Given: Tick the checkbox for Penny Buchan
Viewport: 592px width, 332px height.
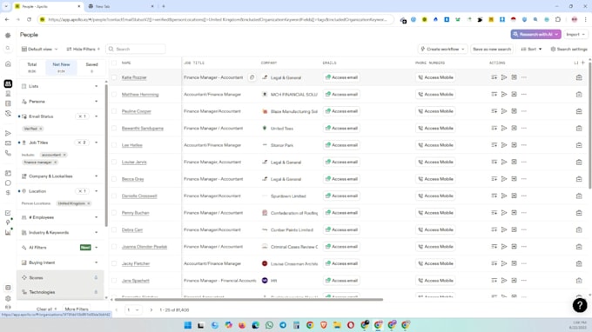Looking at the screenshot, I should (114, 213).
